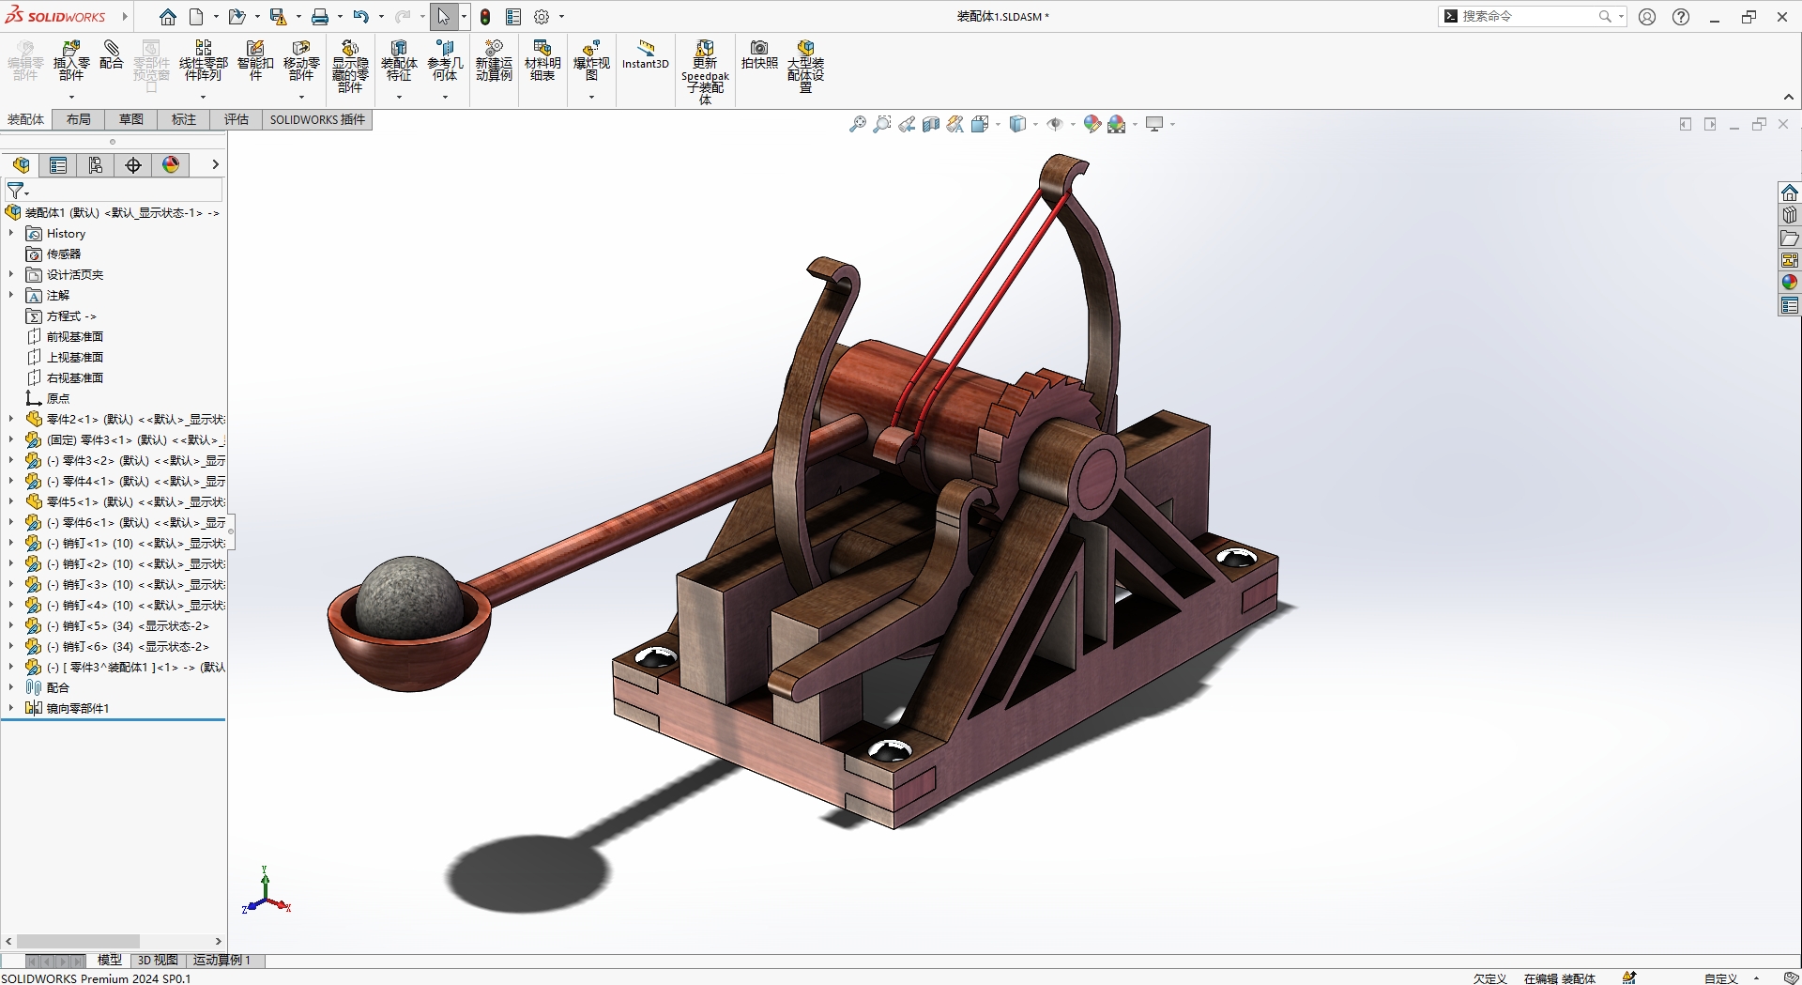Viewport: 1802px width, 985px height.
Task: Expand the 镜向零部件1 tree node
Action: 11,708
